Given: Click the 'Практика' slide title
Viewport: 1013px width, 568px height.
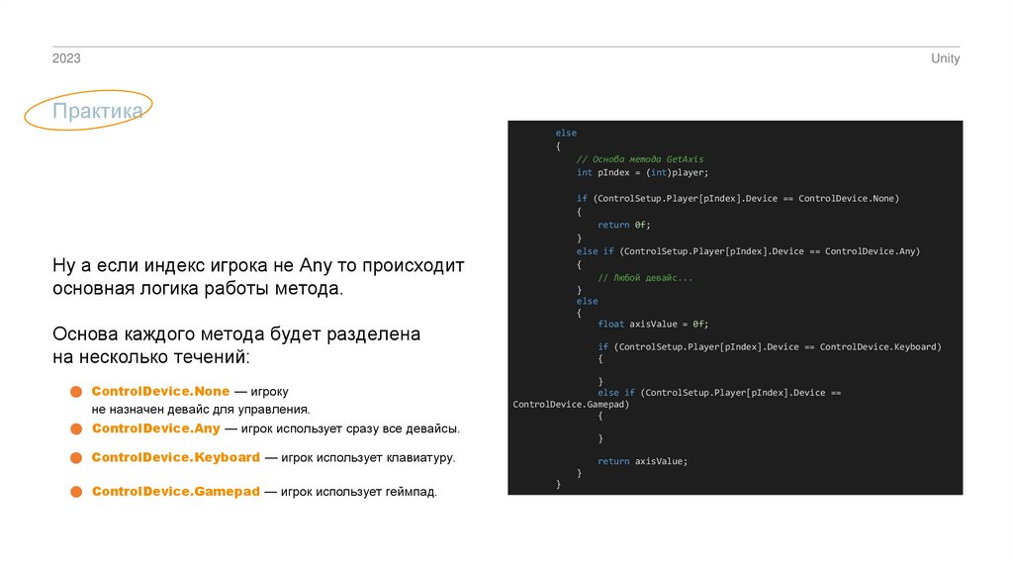Looking at the screenshot, I should tap(98, 111).
